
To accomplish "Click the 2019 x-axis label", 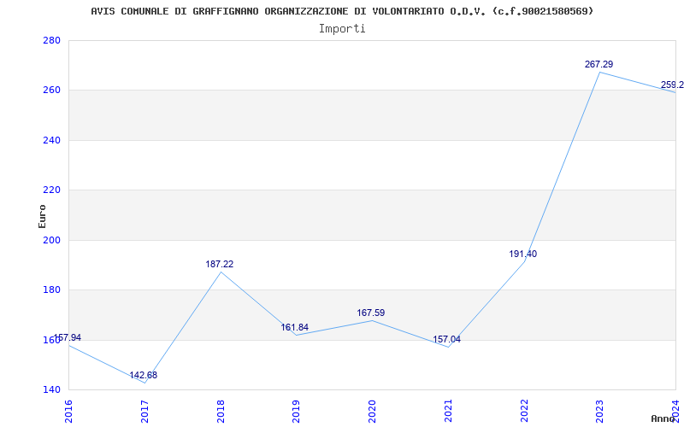I will pos(296,411).
